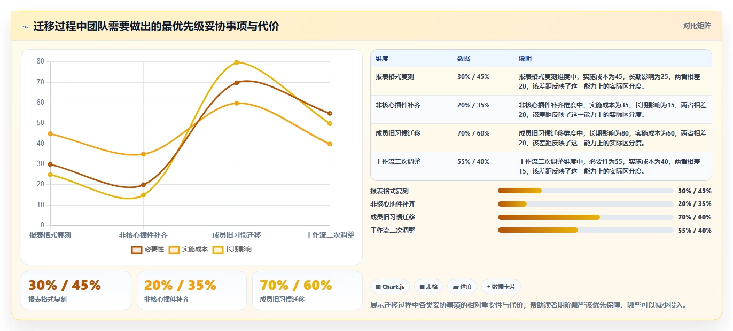Viewport: 733px width, 331px height.
Task: Click the 30% / 45% progress value label
Action: tap(695, 191)
